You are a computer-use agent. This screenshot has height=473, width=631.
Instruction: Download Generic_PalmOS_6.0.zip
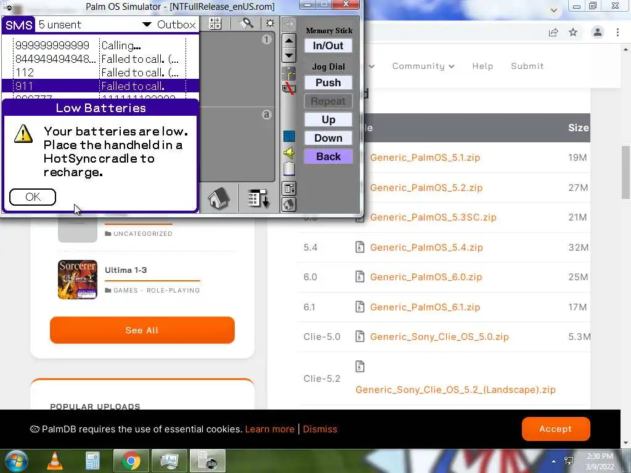[x=426, y=277]
